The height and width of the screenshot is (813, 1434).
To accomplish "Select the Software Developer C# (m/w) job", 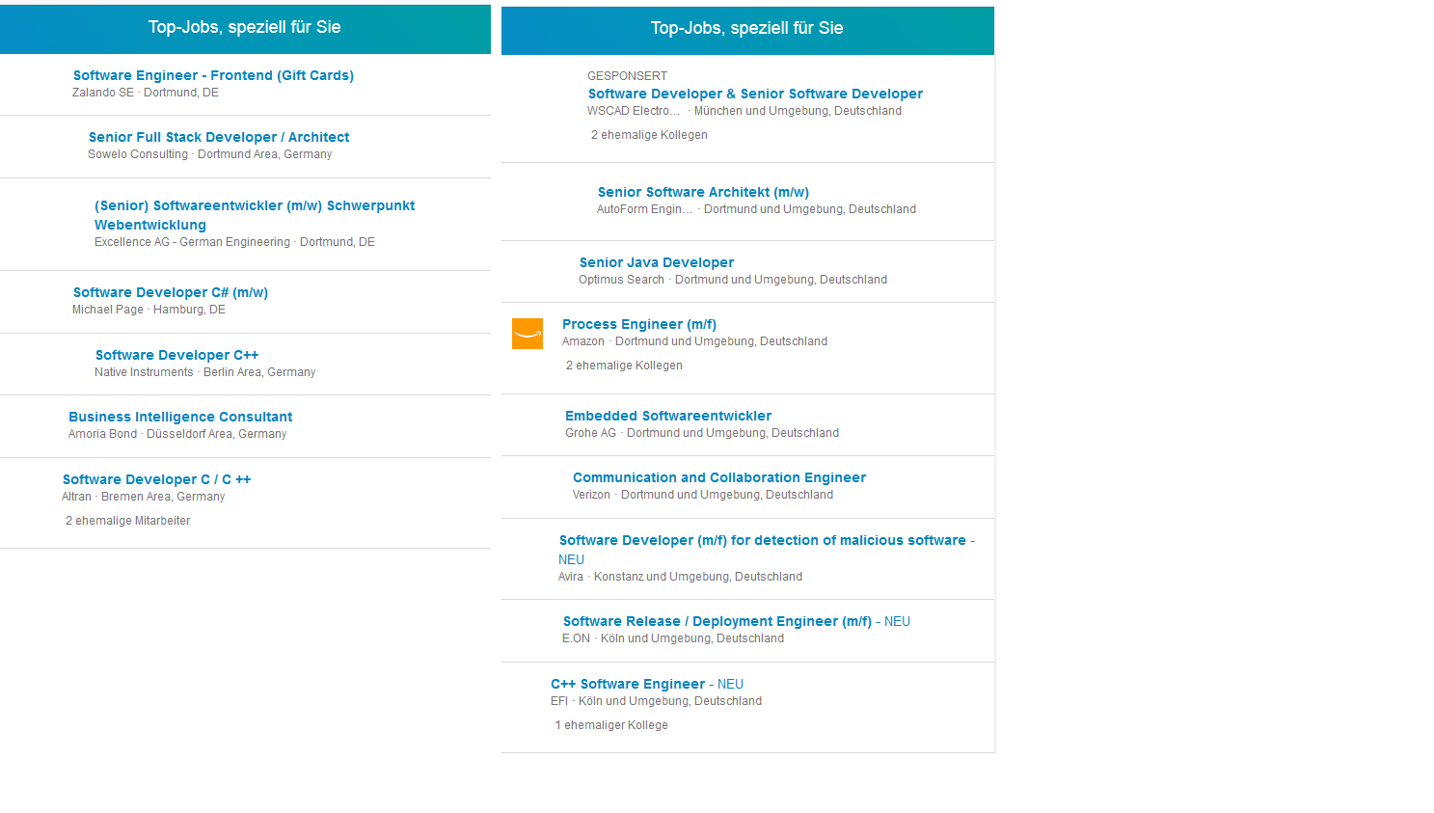I will pyautogui.click(x=171, y=292).
